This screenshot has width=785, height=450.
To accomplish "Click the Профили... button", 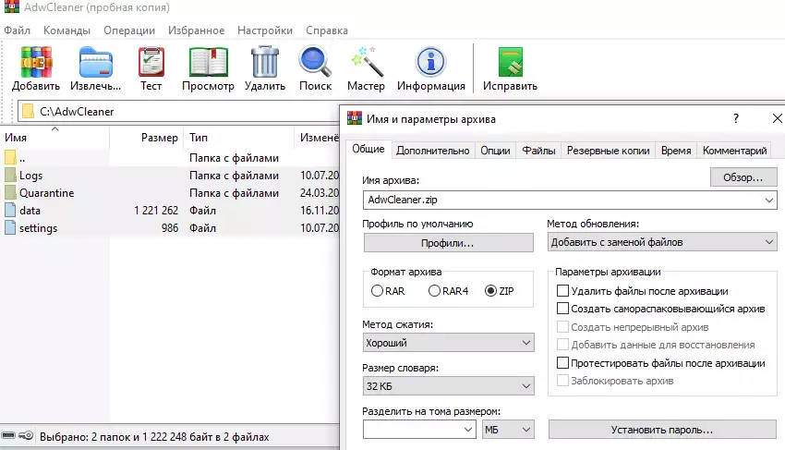I will [448, 243].
